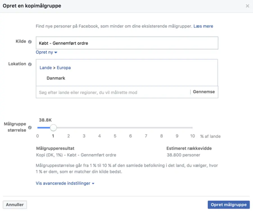253x212 pixels.
Task: Set slider to 10 percent mark
Action: (192, 128)
